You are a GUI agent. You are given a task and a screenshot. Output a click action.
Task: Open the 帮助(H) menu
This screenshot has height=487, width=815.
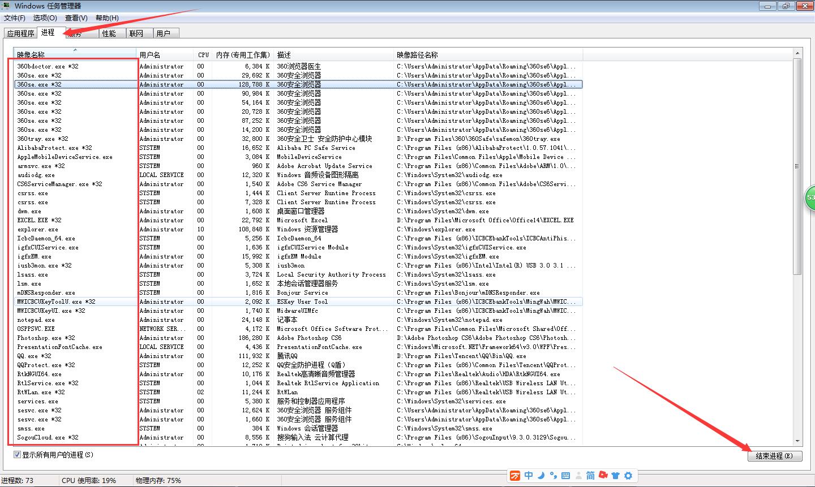tap(107, 18)
